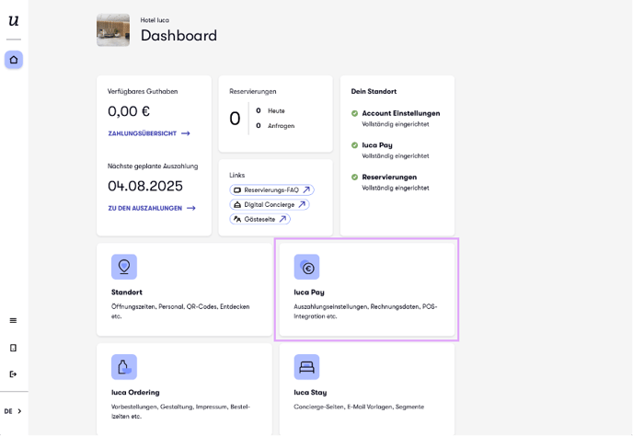Click the Verfügbares Guthaben label
The image size is (633, 436).
pos(143,92)
